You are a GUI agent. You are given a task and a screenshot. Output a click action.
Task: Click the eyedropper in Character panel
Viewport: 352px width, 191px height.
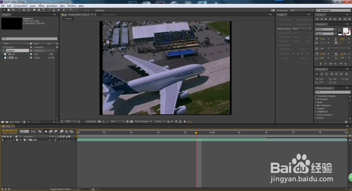(x=340, y=30)
